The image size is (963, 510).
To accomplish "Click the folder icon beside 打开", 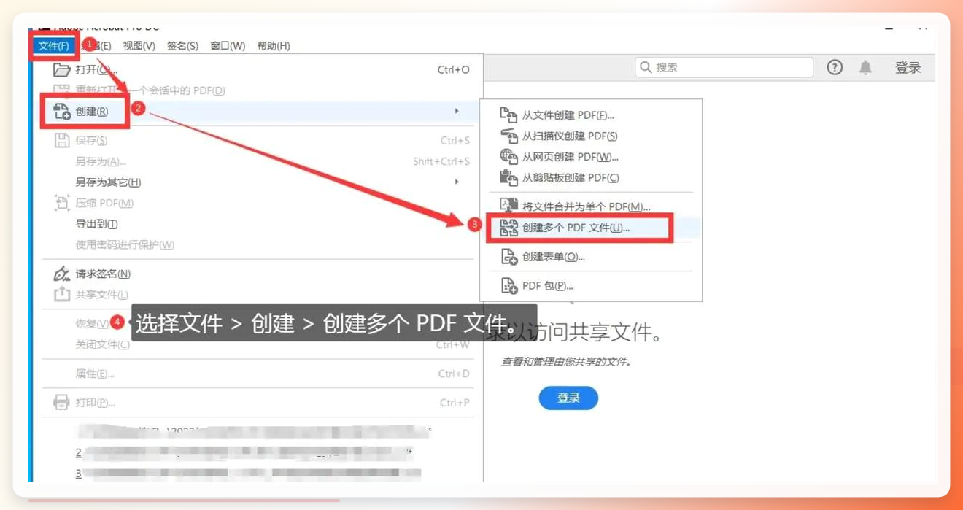I will click(x=62, y=70).
